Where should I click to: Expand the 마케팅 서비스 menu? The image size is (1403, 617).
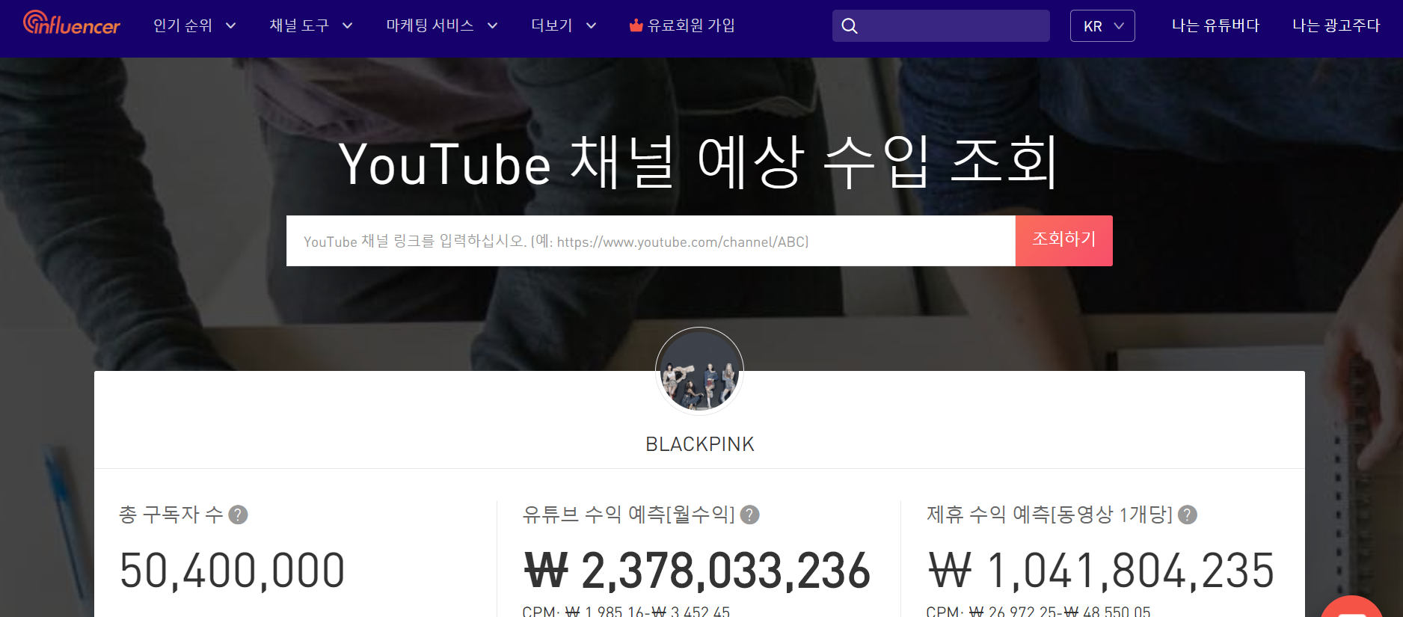[x=442, y=25]
